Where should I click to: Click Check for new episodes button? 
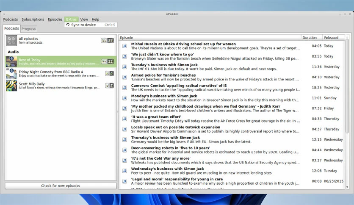click(61, 186)
